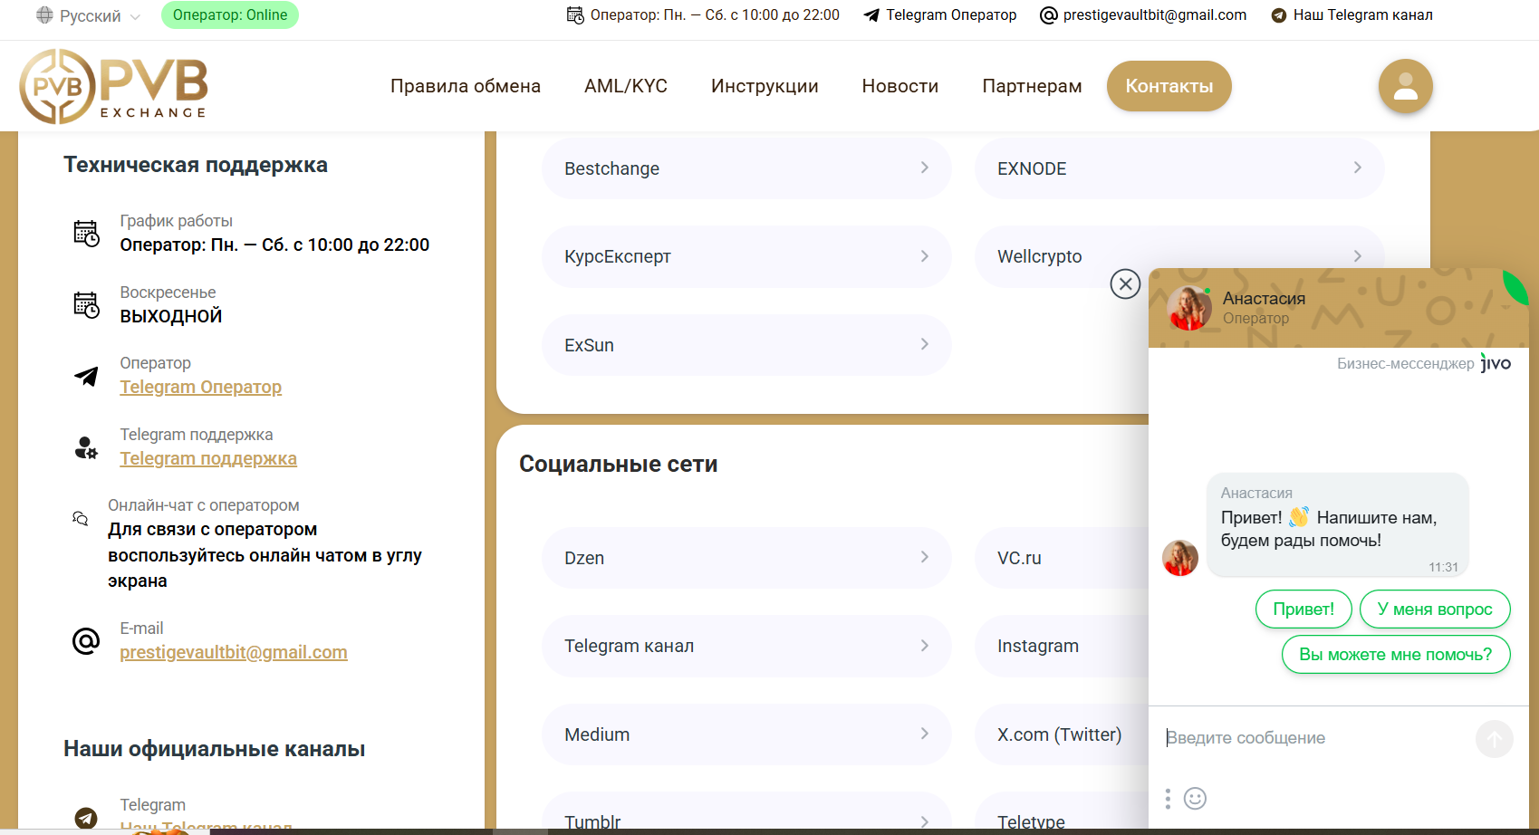Open the Telegram канал social link

tap(746, 646)
